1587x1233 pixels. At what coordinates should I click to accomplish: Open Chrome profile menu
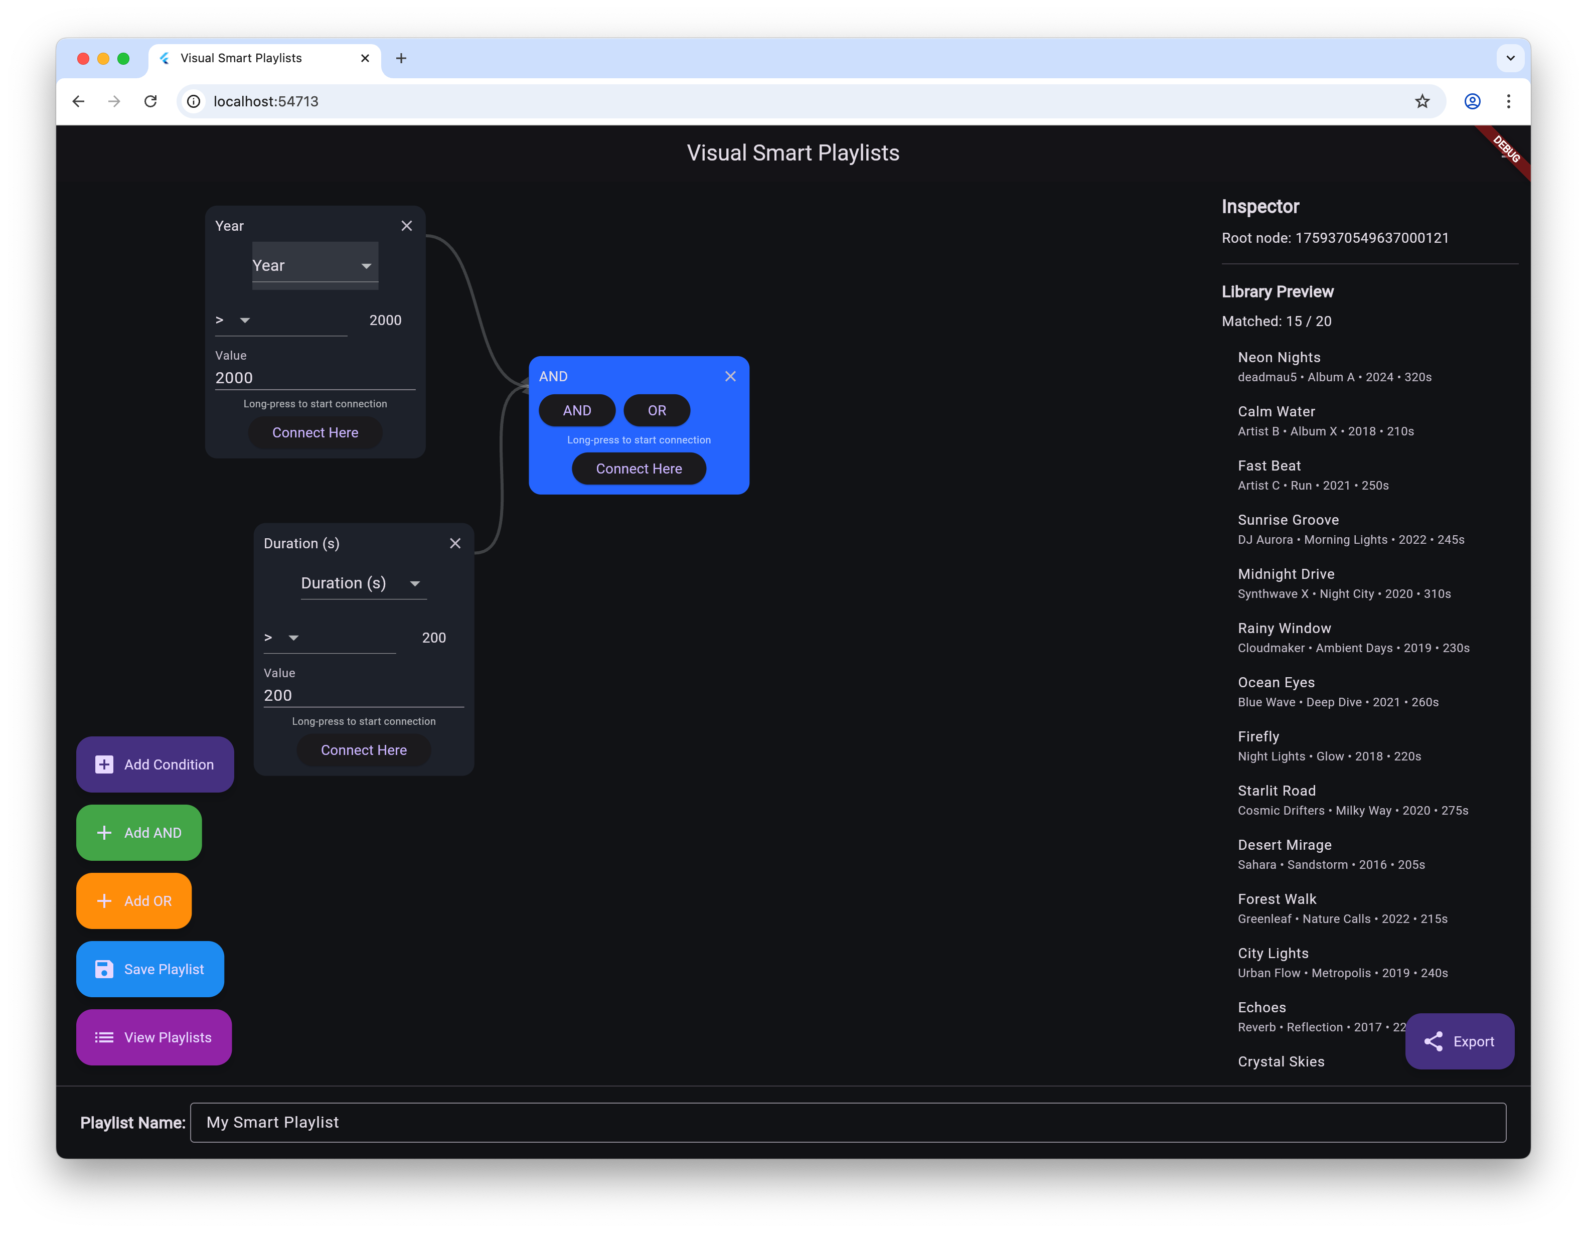(x=1472, y=102)
